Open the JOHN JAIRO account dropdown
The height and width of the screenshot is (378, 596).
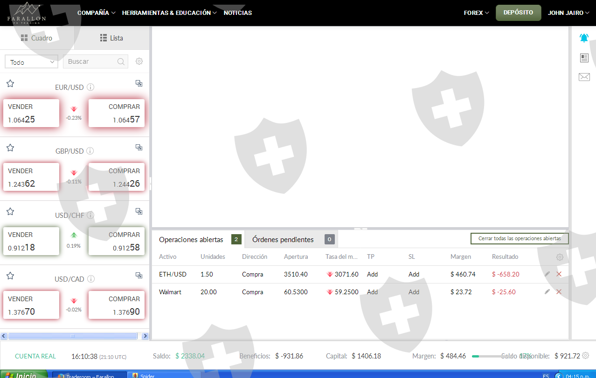point(568,13)
